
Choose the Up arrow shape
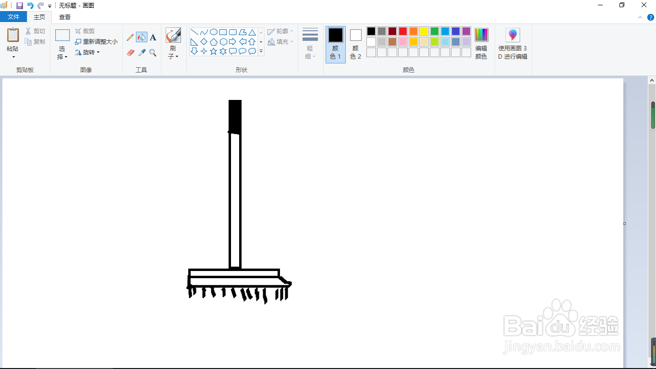[252, 42]
